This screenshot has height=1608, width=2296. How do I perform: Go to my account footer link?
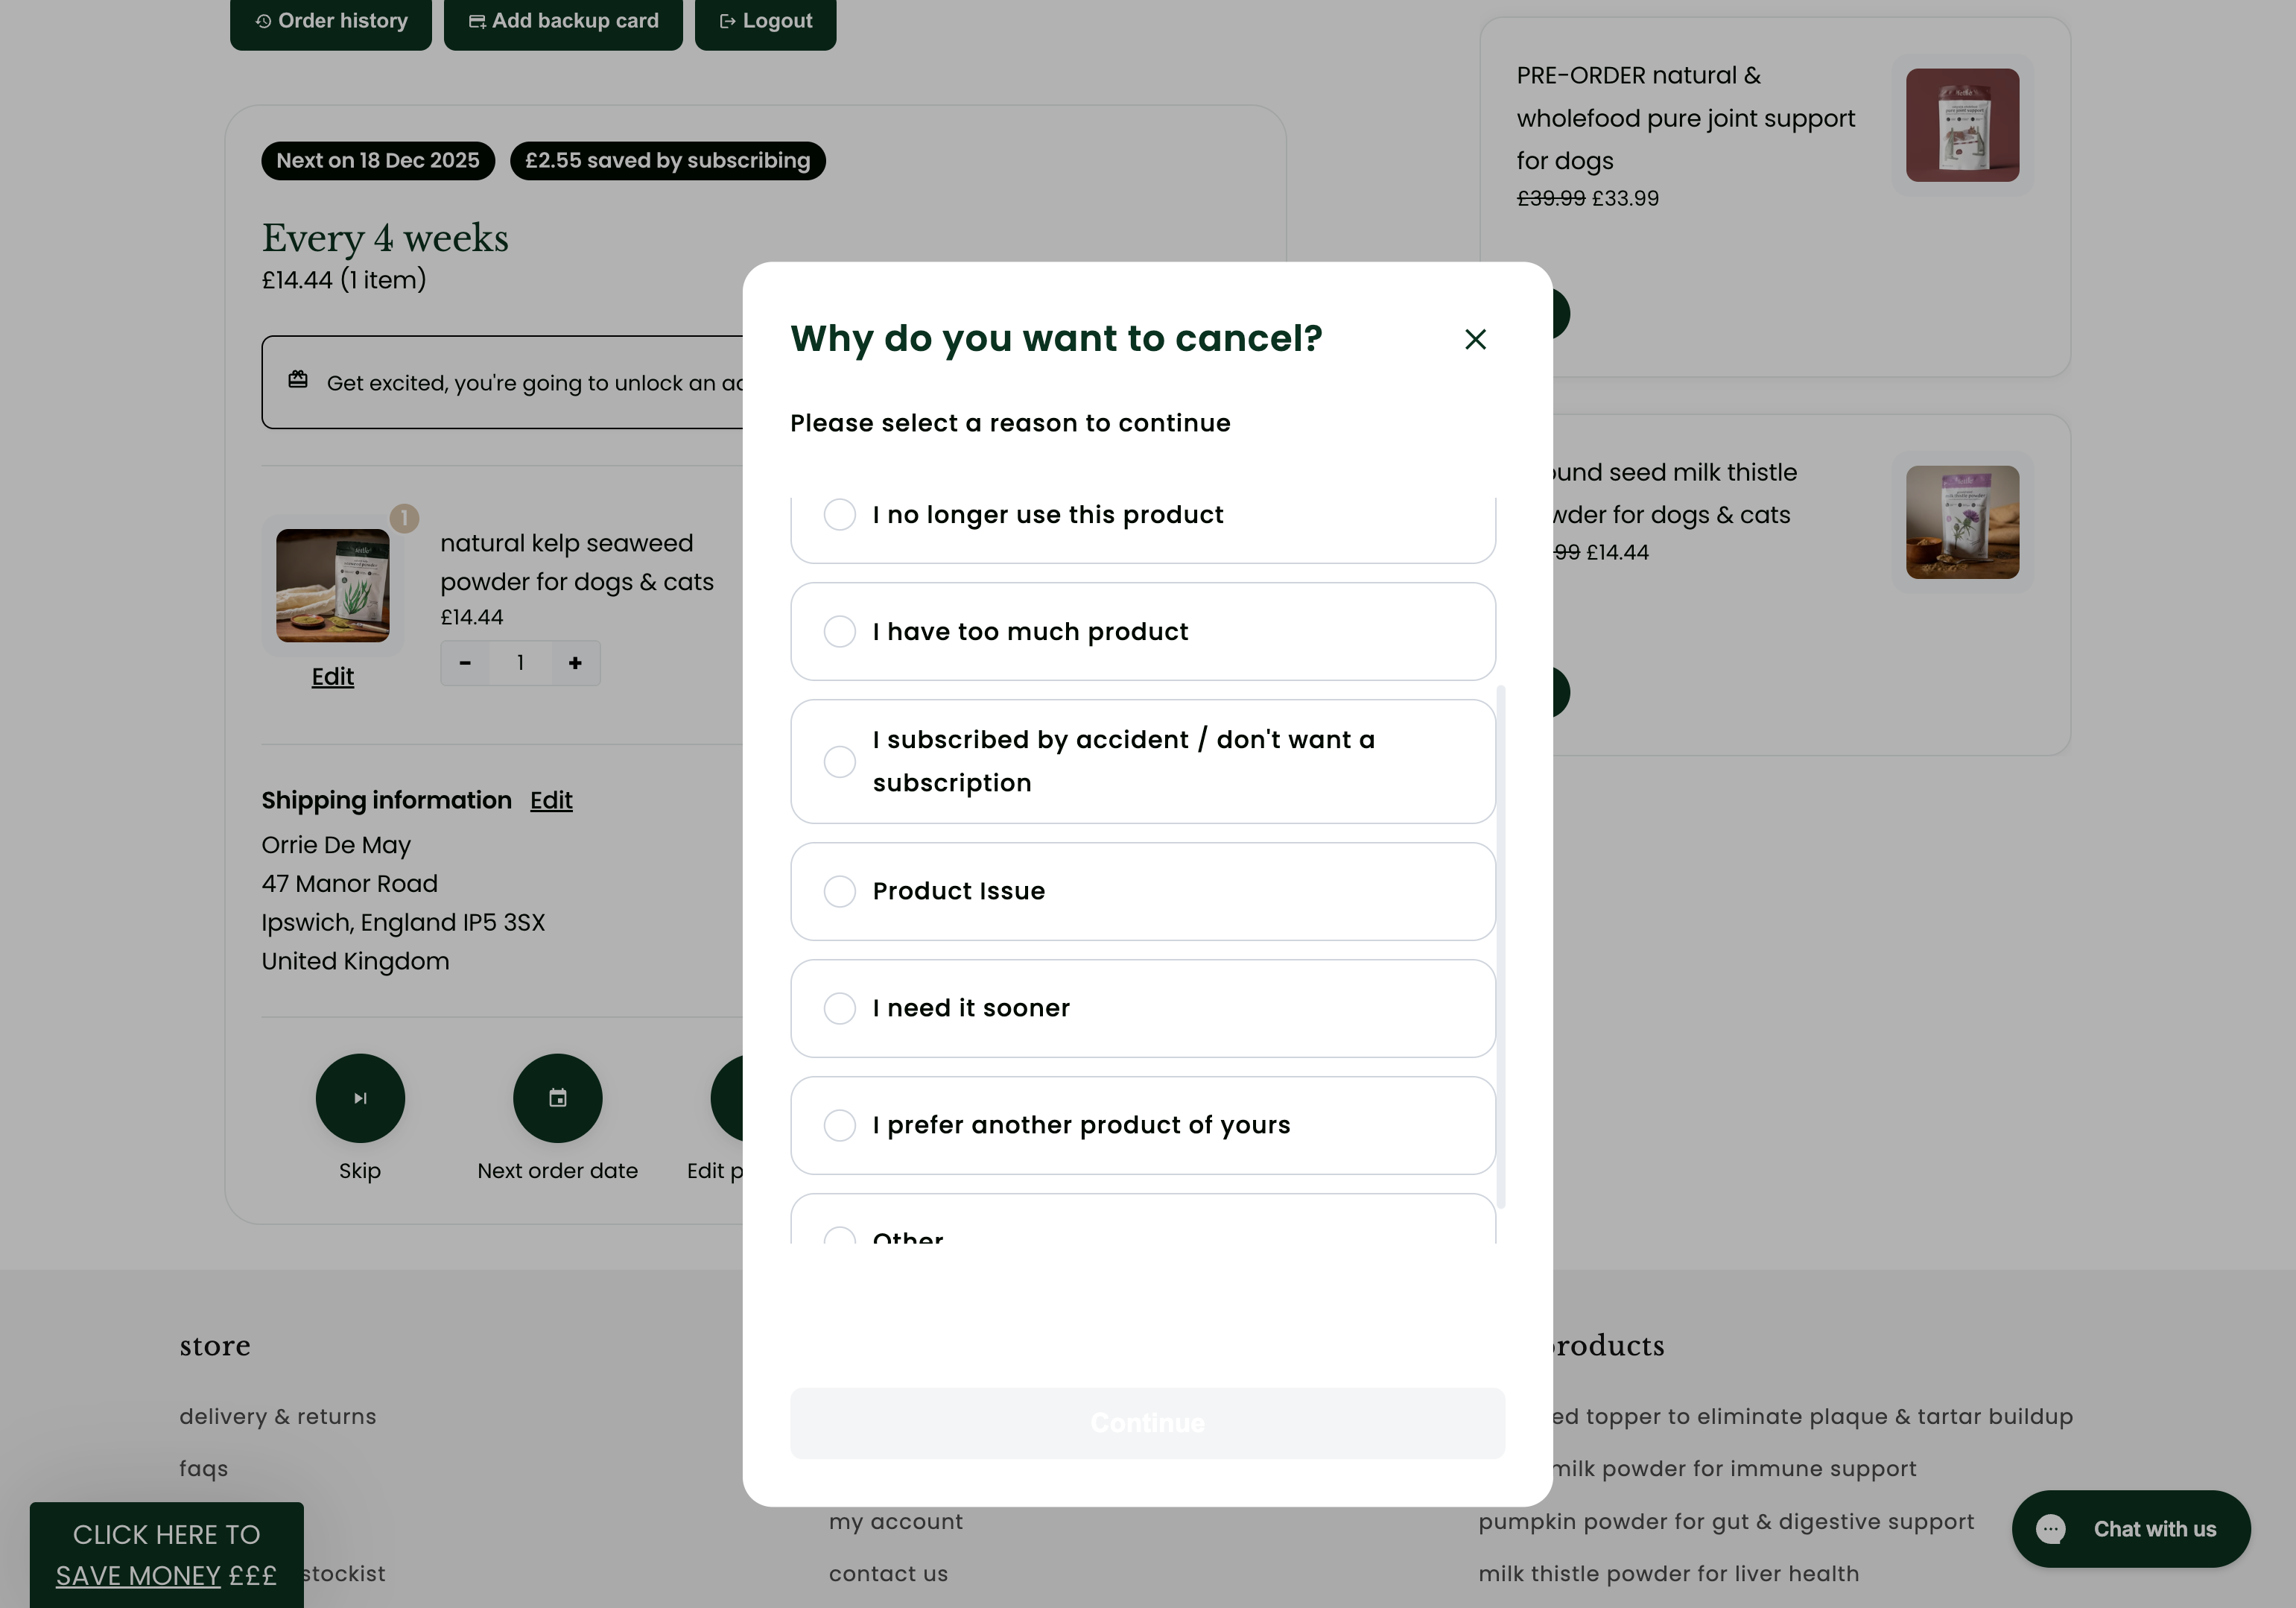(896, 1521)
